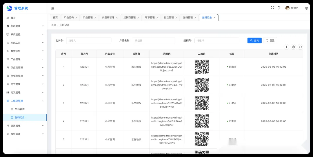The height and width of the screenshot is (157, 313).
Task: Click the table density icon
Action: click(286, 47)
